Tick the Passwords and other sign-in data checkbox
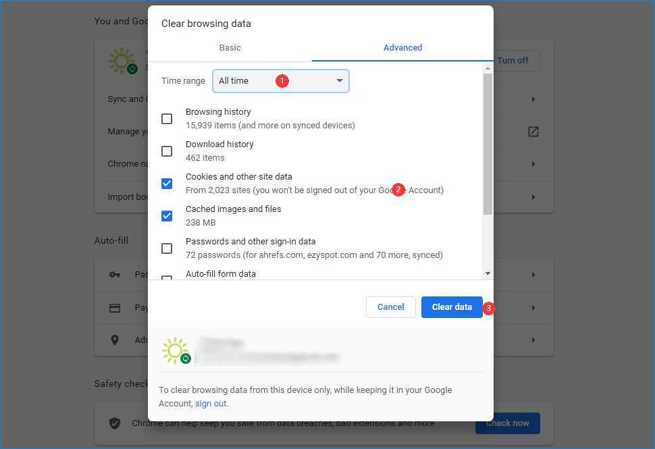This screenshot has height=449, width=655. pos(167,248)
